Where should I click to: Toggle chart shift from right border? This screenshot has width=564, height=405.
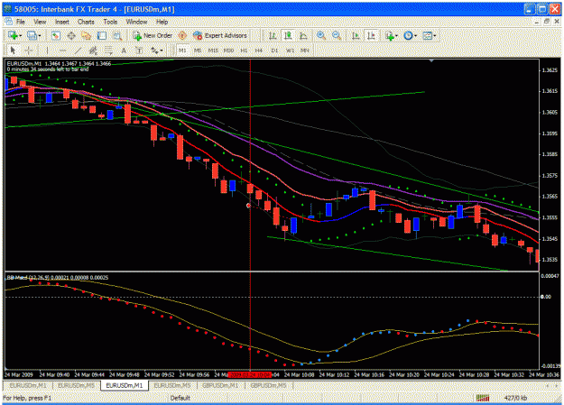coord(371,35)
